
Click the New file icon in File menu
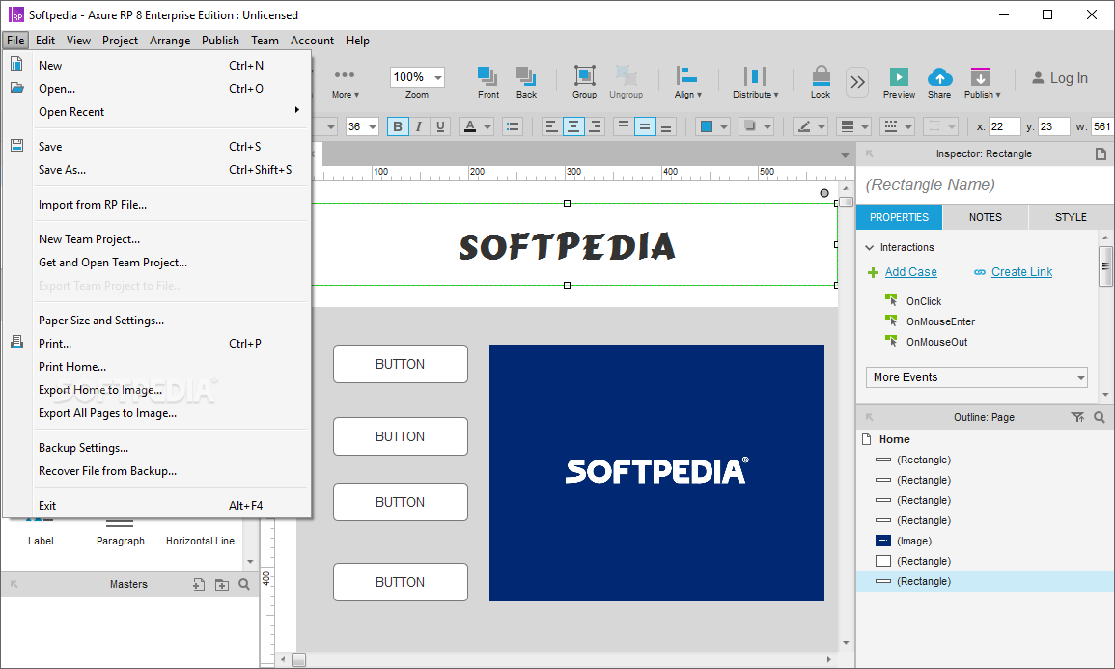[16, 64]
